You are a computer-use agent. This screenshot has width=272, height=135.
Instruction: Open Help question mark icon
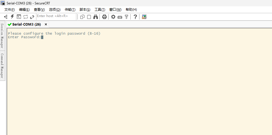(135, 17)
